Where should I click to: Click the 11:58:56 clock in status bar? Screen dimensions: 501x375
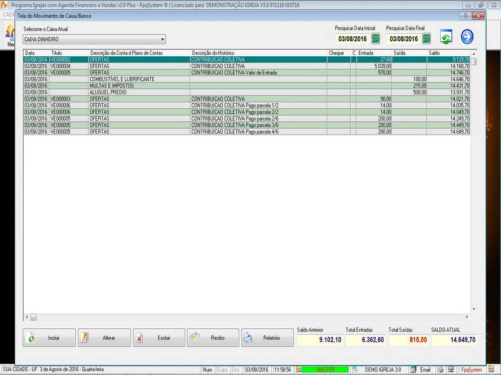pyautogui.click(x=283, y=369)
